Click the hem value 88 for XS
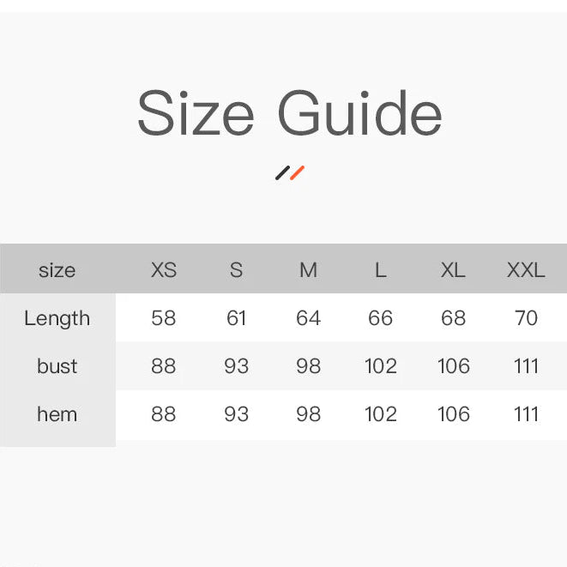The height and width of the screenshot is (567, 567). (163, 414)
